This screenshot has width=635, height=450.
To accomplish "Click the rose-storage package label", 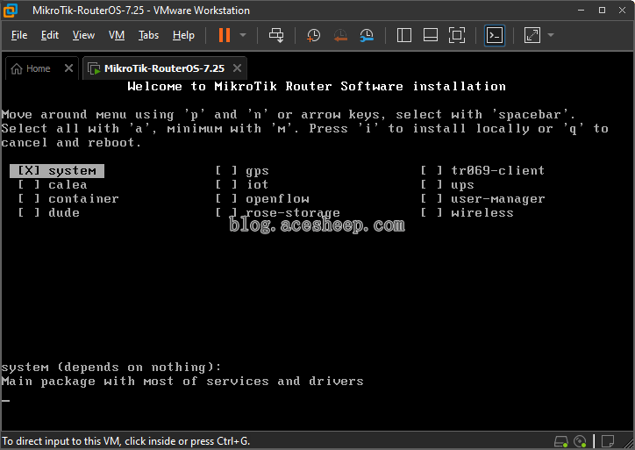I will [292, 212].
